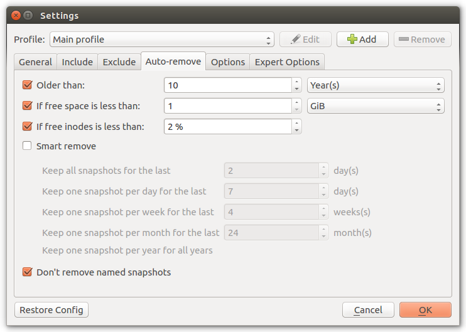Click the minus Remove profile icon

tap(403, 39)
